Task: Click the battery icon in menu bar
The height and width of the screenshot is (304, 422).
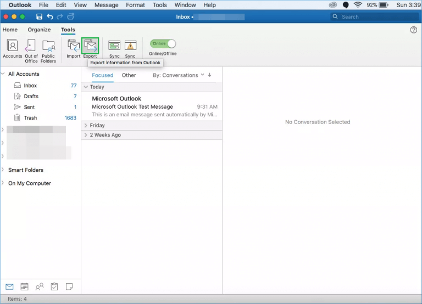Action: (x=383, y=5)
